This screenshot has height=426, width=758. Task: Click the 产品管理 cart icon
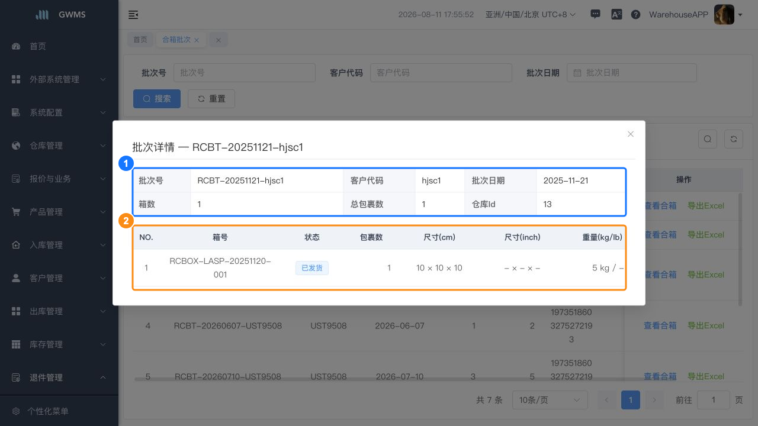[17, 212]
